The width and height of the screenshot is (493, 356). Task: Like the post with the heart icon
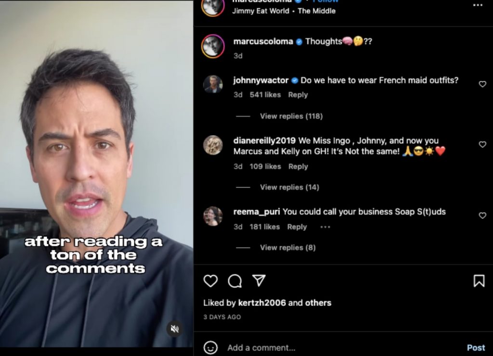click(210, 281)
